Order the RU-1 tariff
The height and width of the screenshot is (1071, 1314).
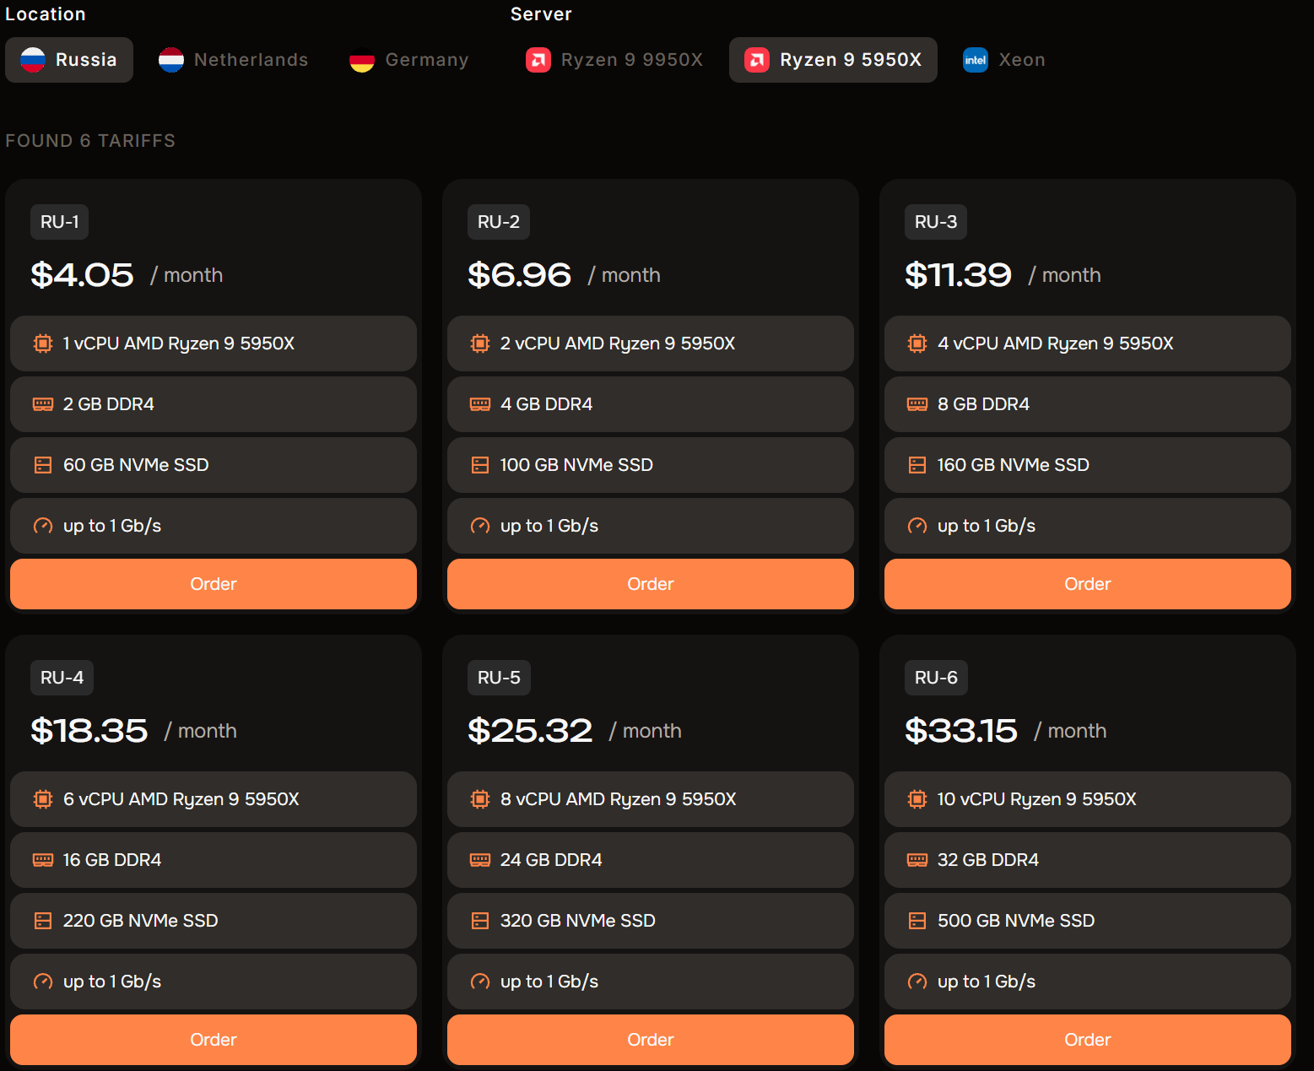click(214, 584)
